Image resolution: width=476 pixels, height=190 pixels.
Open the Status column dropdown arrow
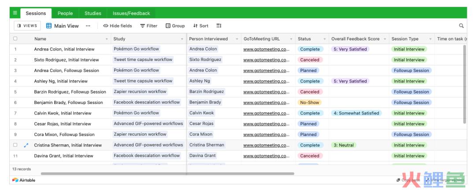[x=324, y=39]
